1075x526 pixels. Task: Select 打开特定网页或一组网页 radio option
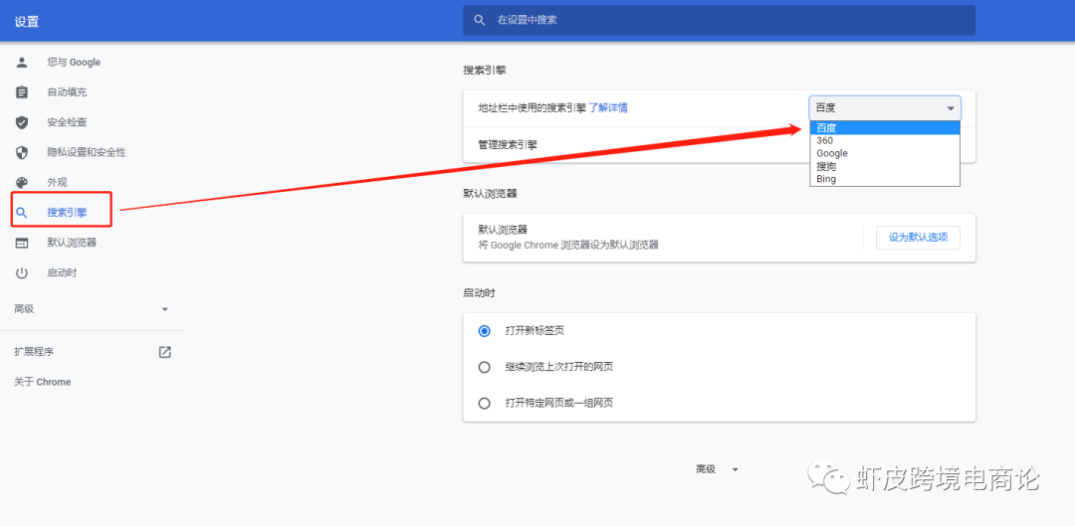[x=485, y=403]
